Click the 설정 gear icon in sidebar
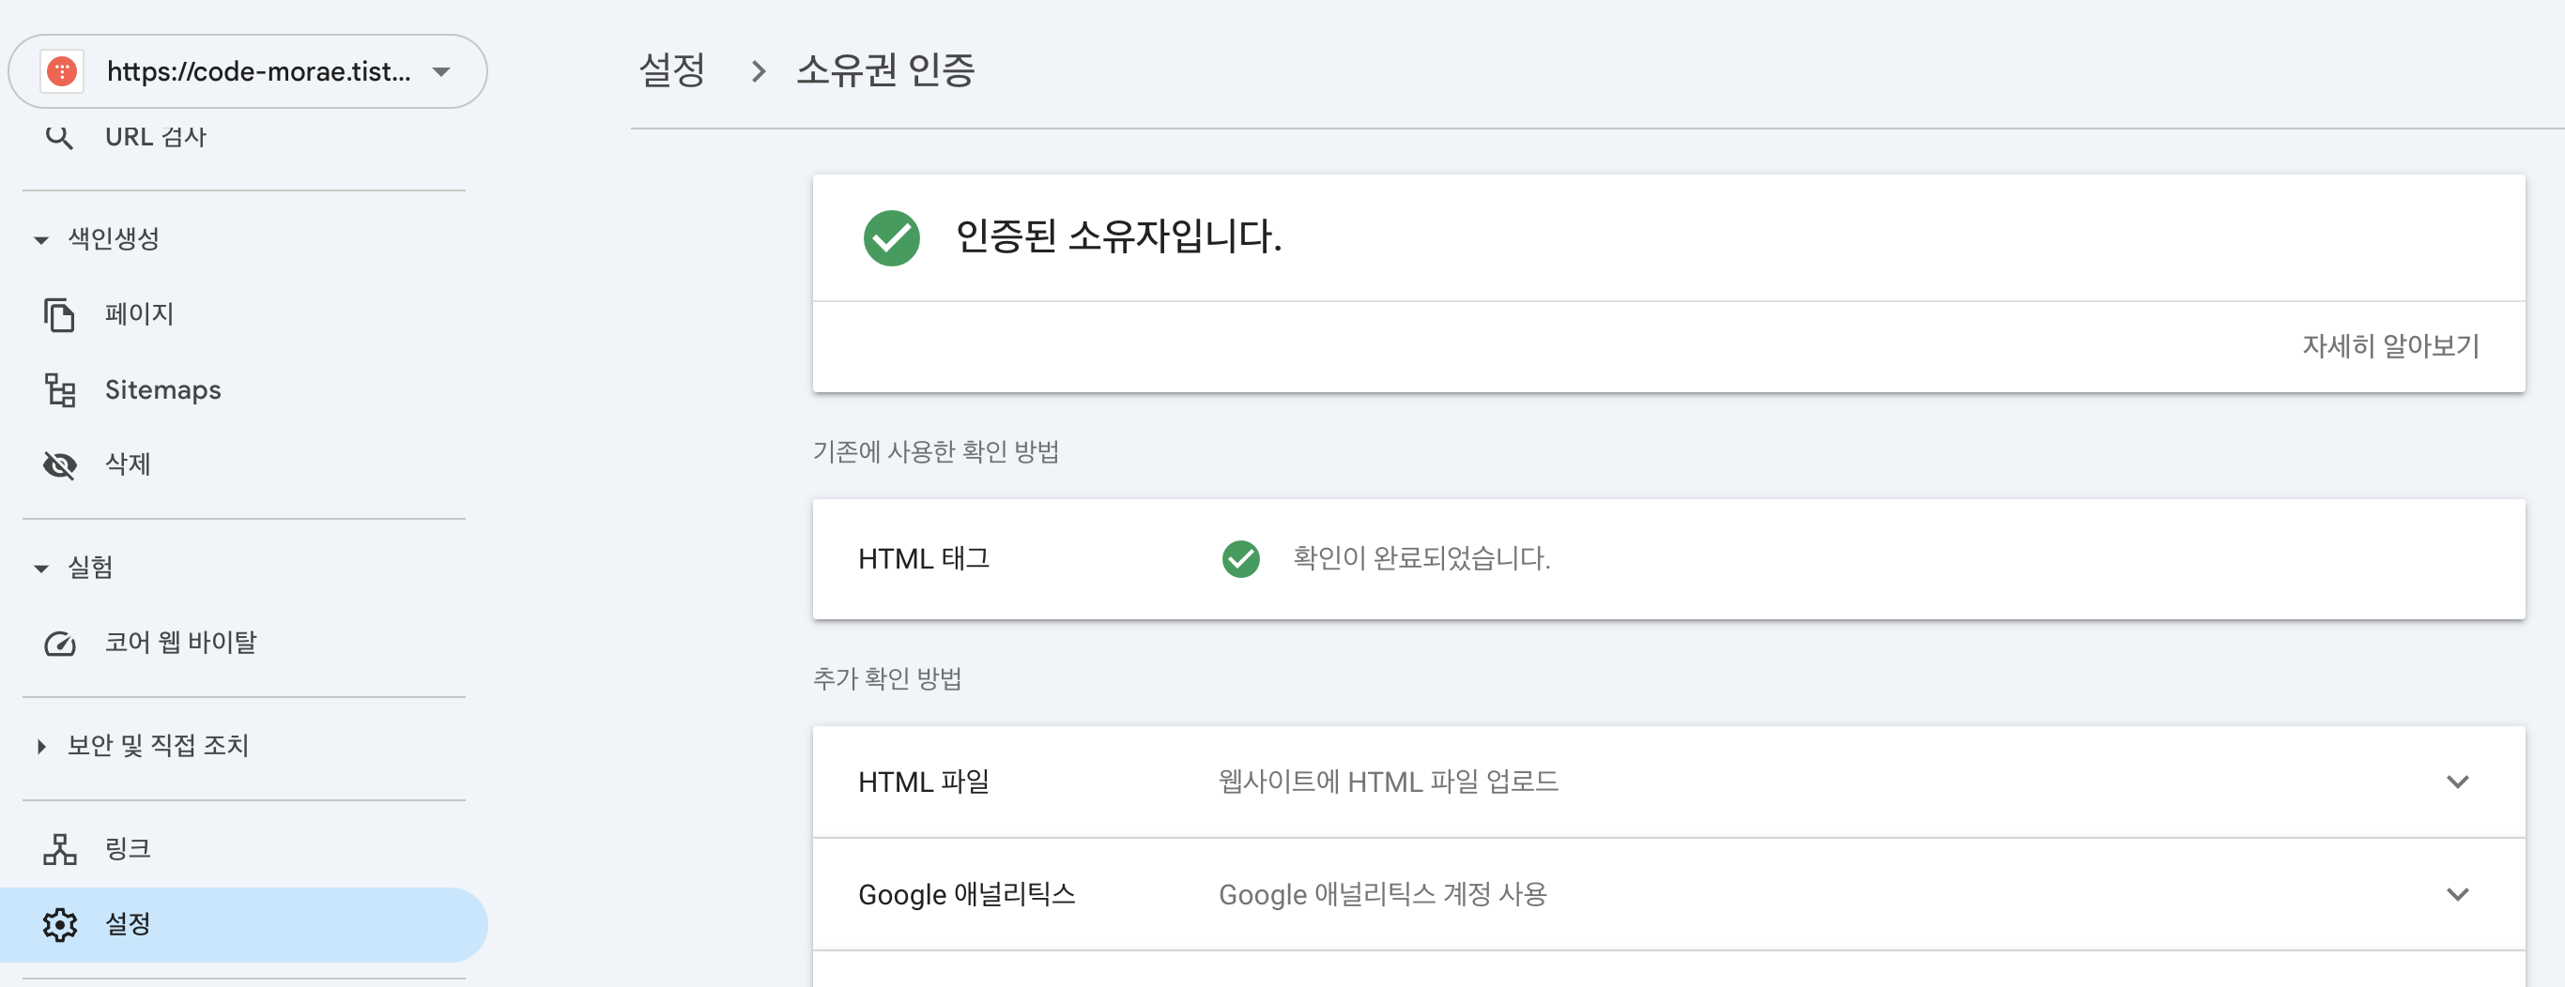2565x987 pixels. point(60,924)
